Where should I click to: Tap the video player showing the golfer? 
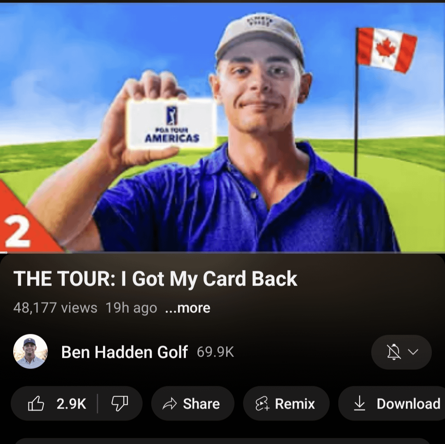222,127
